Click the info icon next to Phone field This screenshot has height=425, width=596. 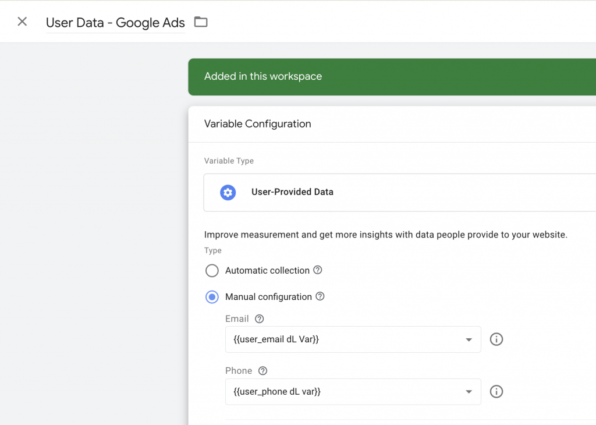tap(496, 392)
